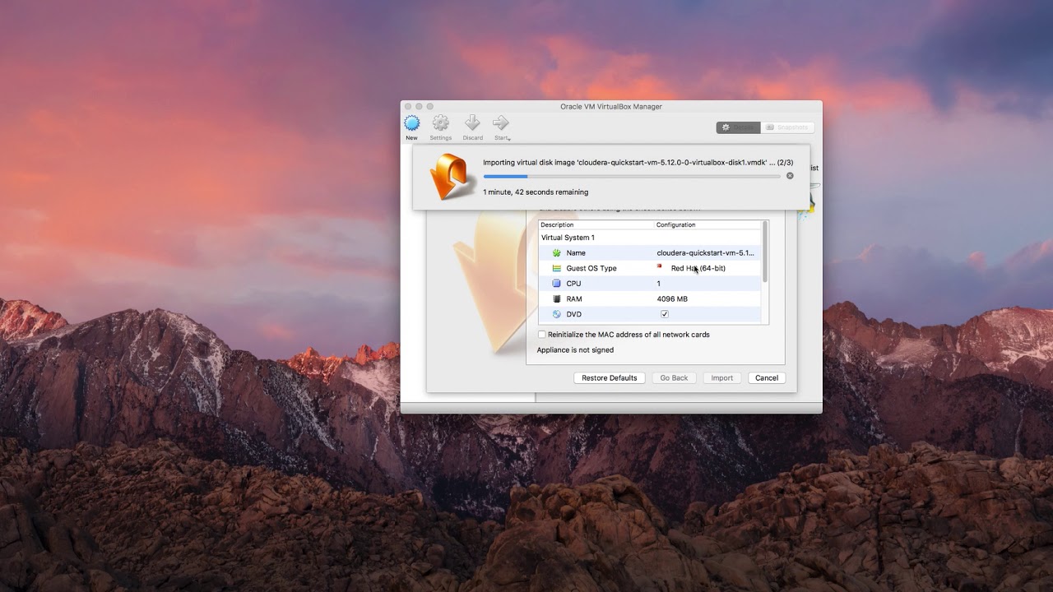The image size is (1053, 592).
Task: Click the Configuration column header
Action: click(675, 224)
